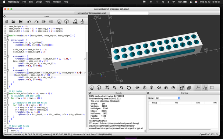The width and height of the screenshot is (223, 139).
Task: Close the Console panel
Action: point(90,93)
